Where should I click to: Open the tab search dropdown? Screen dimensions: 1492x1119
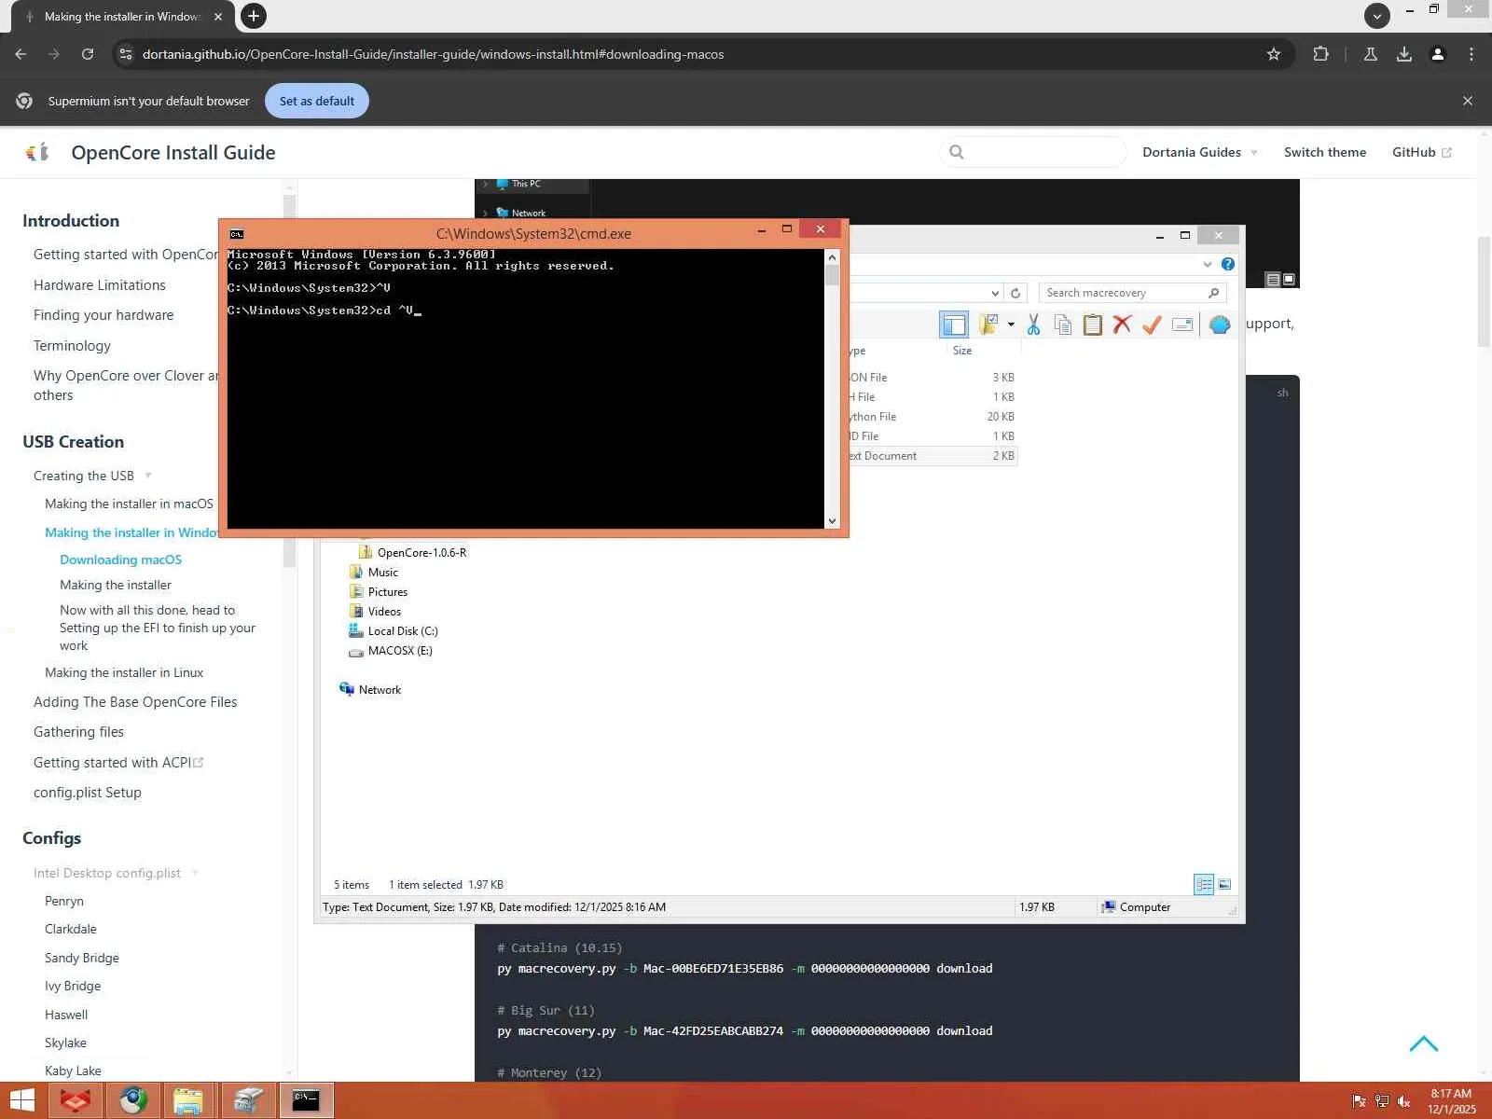coord(1377,16)
